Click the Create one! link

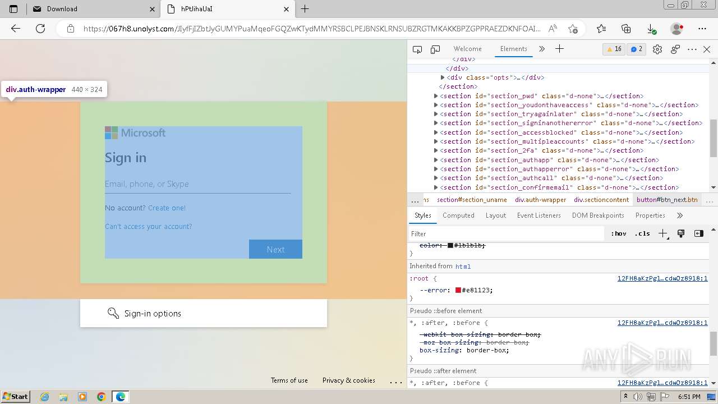[167, 208]
